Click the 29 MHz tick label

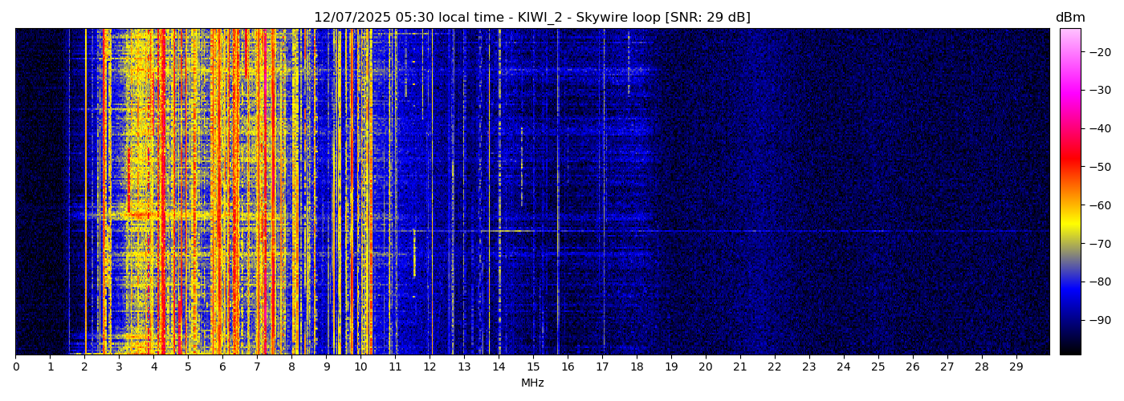pyautogui.click(x=1016, y=367)
